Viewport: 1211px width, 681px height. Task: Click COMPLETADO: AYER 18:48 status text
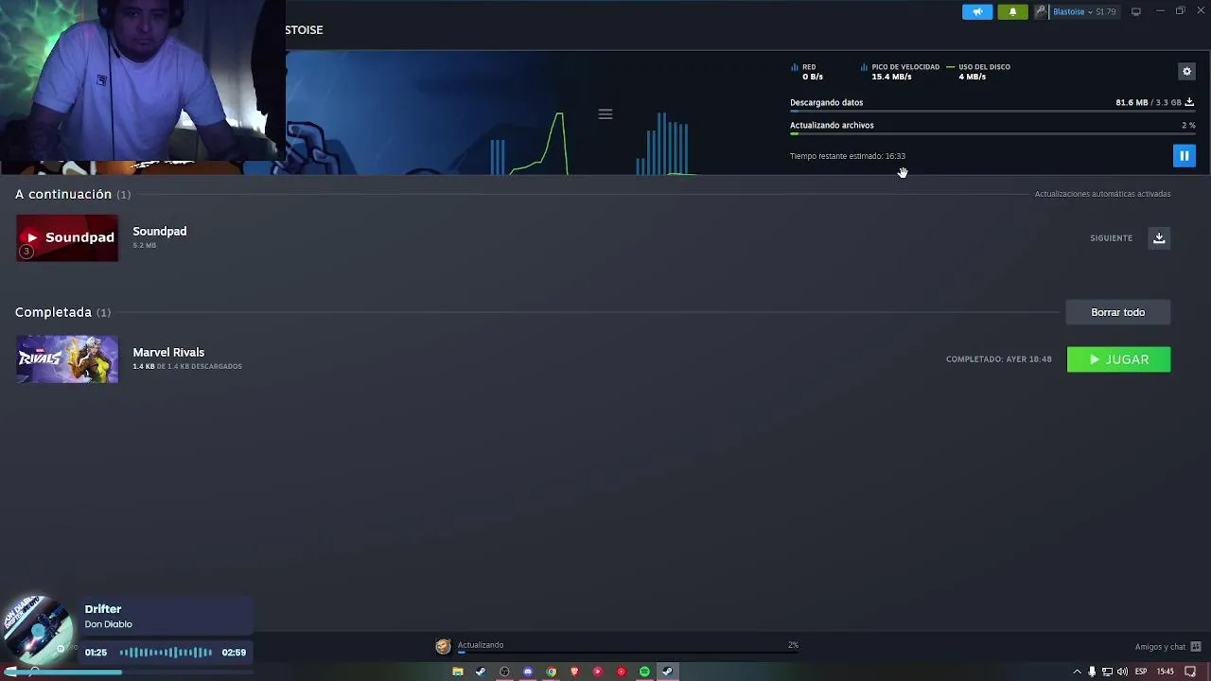click(x=998, y=359)
